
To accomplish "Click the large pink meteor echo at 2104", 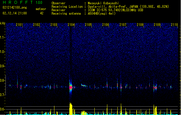I will (71, 87).
